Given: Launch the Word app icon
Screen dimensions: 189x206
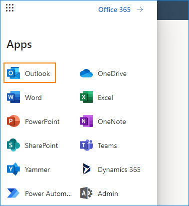Looking at the screenshot, I should click(x=13, y=97).
